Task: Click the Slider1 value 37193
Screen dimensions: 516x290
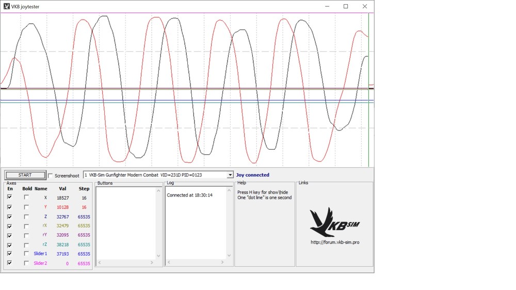Action: pyautogui.click(x=62, y=254)
